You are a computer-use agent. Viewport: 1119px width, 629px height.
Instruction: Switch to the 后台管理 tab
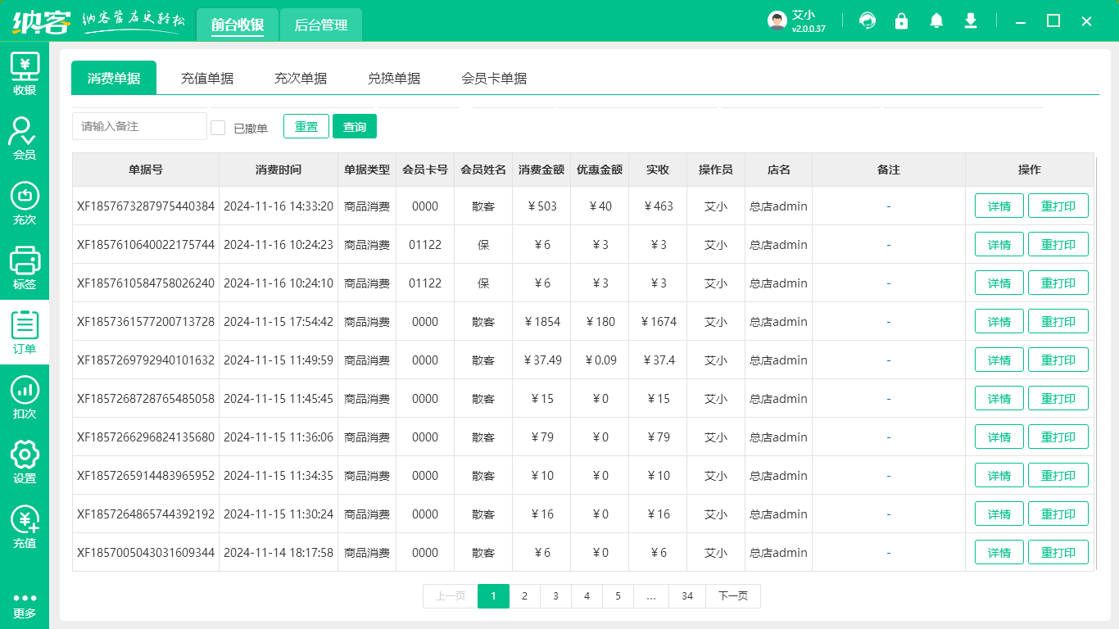(x=321, y=25)
